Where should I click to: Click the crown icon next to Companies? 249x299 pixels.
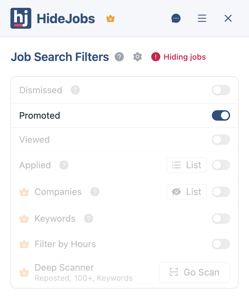24,192
